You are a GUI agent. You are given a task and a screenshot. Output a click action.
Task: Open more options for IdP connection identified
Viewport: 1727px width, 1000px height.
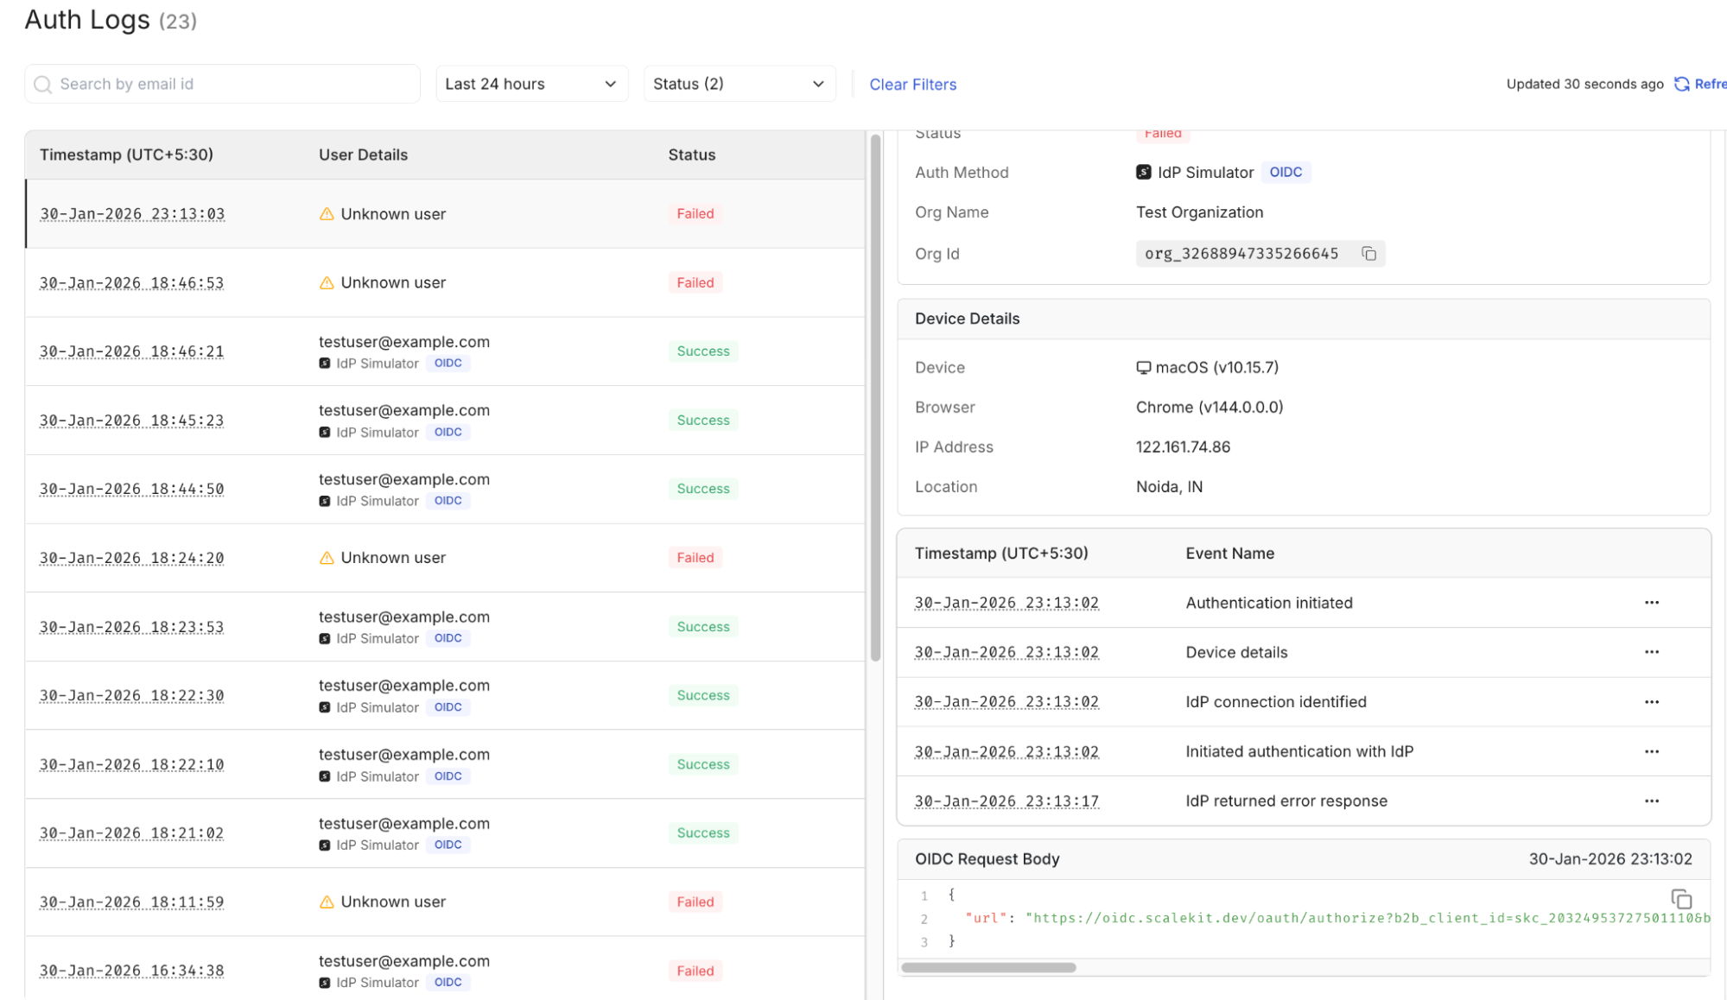coord(1651,702)
